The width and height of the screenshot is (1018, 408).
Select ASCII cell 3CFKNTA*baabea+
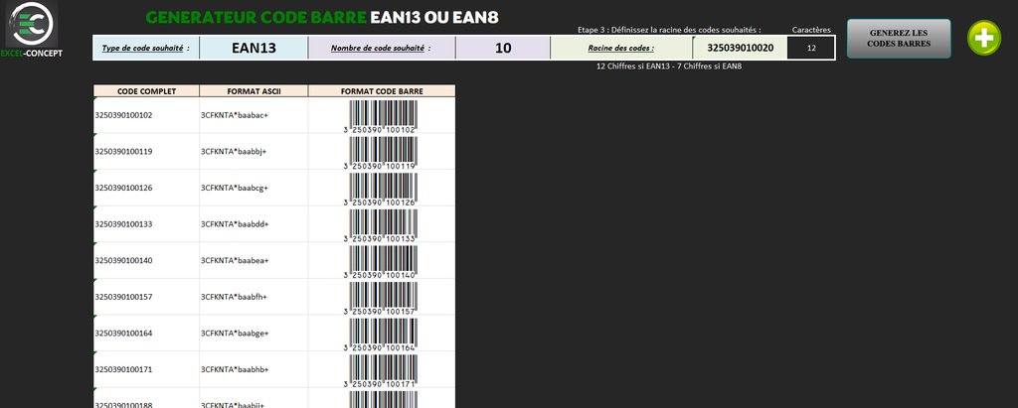[x=254, y=261]
